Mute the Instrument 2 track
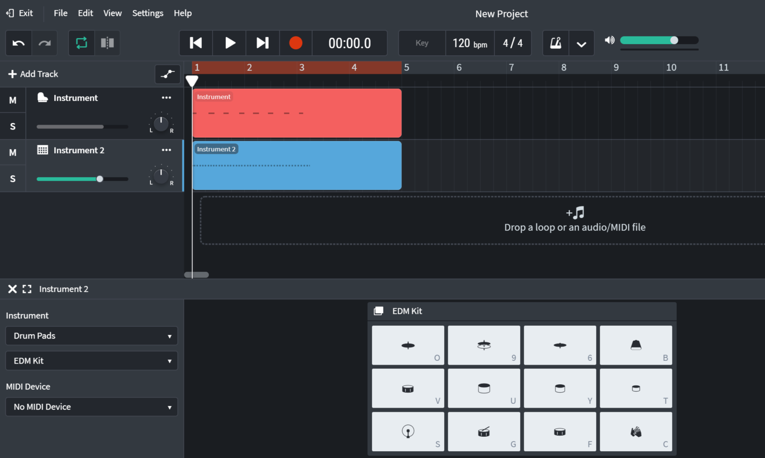Viewport: 765px width, 458px height. pos(13,153)
